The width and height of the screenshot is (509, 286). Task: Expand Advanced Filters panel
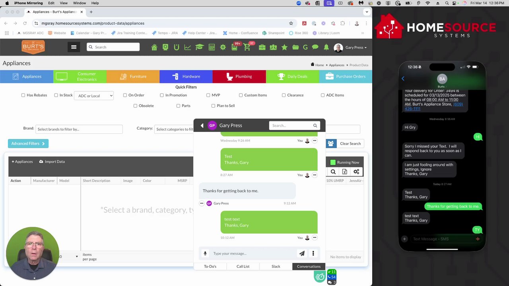(x=28, y=143)
